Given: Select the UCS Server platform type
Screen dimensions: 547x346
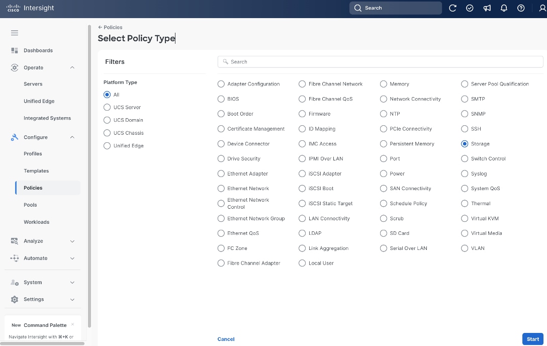Looking at the screenshot, I should 107,108.
